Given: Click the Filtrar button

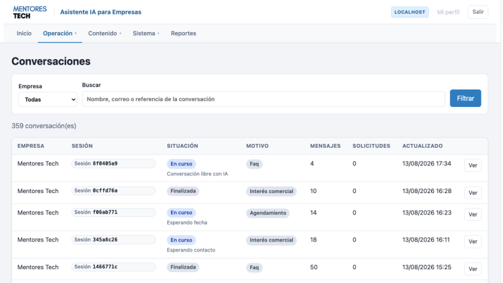Looking at the screenshot, I should tap(465, 98).
